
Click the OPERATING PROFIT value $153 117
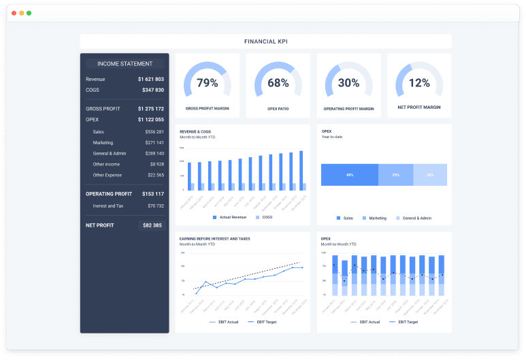(x=153, y=194)
